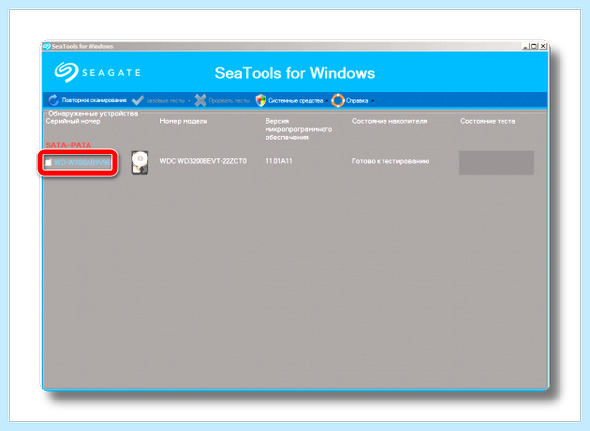
Task: Click the Прервать тесты X icon
Action: [201, 100]
